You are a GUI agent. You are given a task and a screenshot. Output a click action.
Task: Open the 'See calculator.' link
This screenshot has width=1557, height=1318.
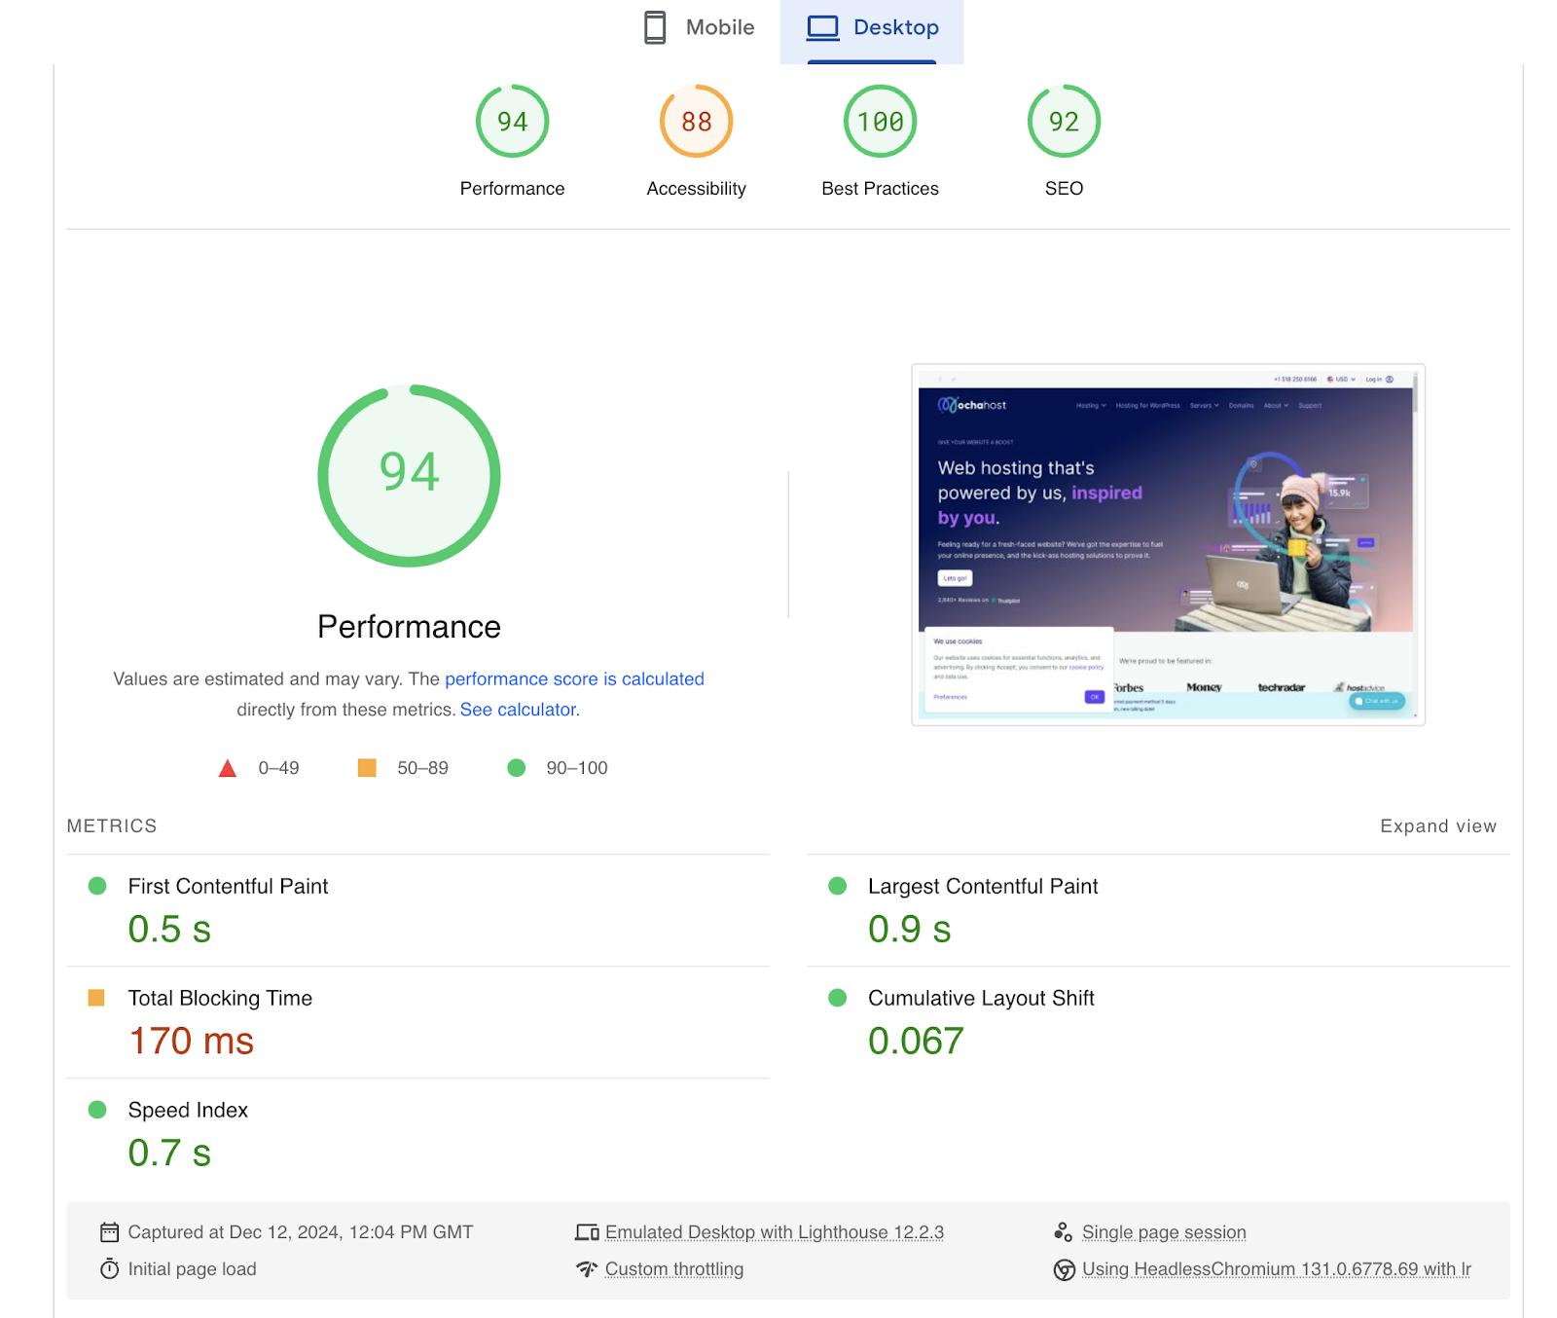pyautogui.click(x=520, y=711)
